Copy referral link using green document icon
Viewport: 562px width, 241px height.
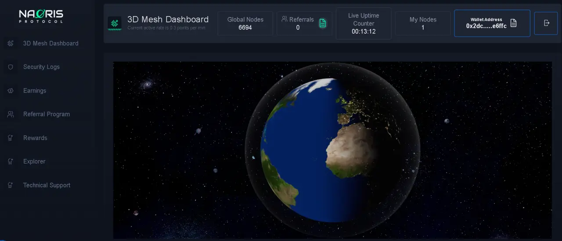pos(323,23)
